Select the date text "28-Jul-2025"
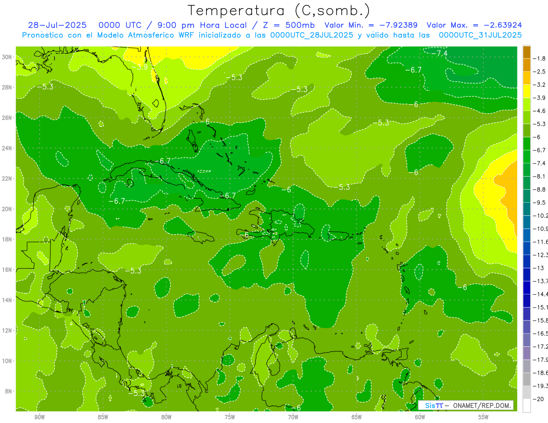 tap(57, 25)
